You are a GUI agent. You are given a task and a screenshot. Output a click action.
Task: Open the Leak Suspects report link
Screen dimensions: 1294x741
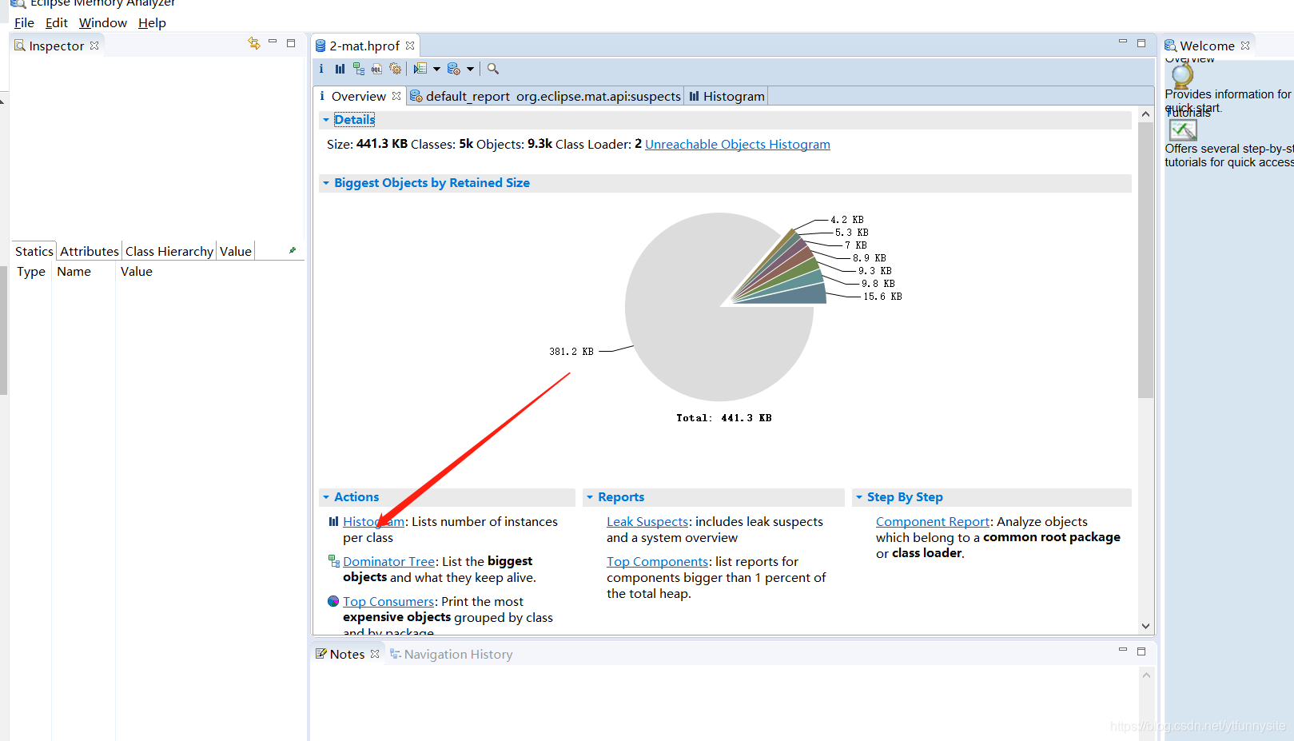(647, 521)
